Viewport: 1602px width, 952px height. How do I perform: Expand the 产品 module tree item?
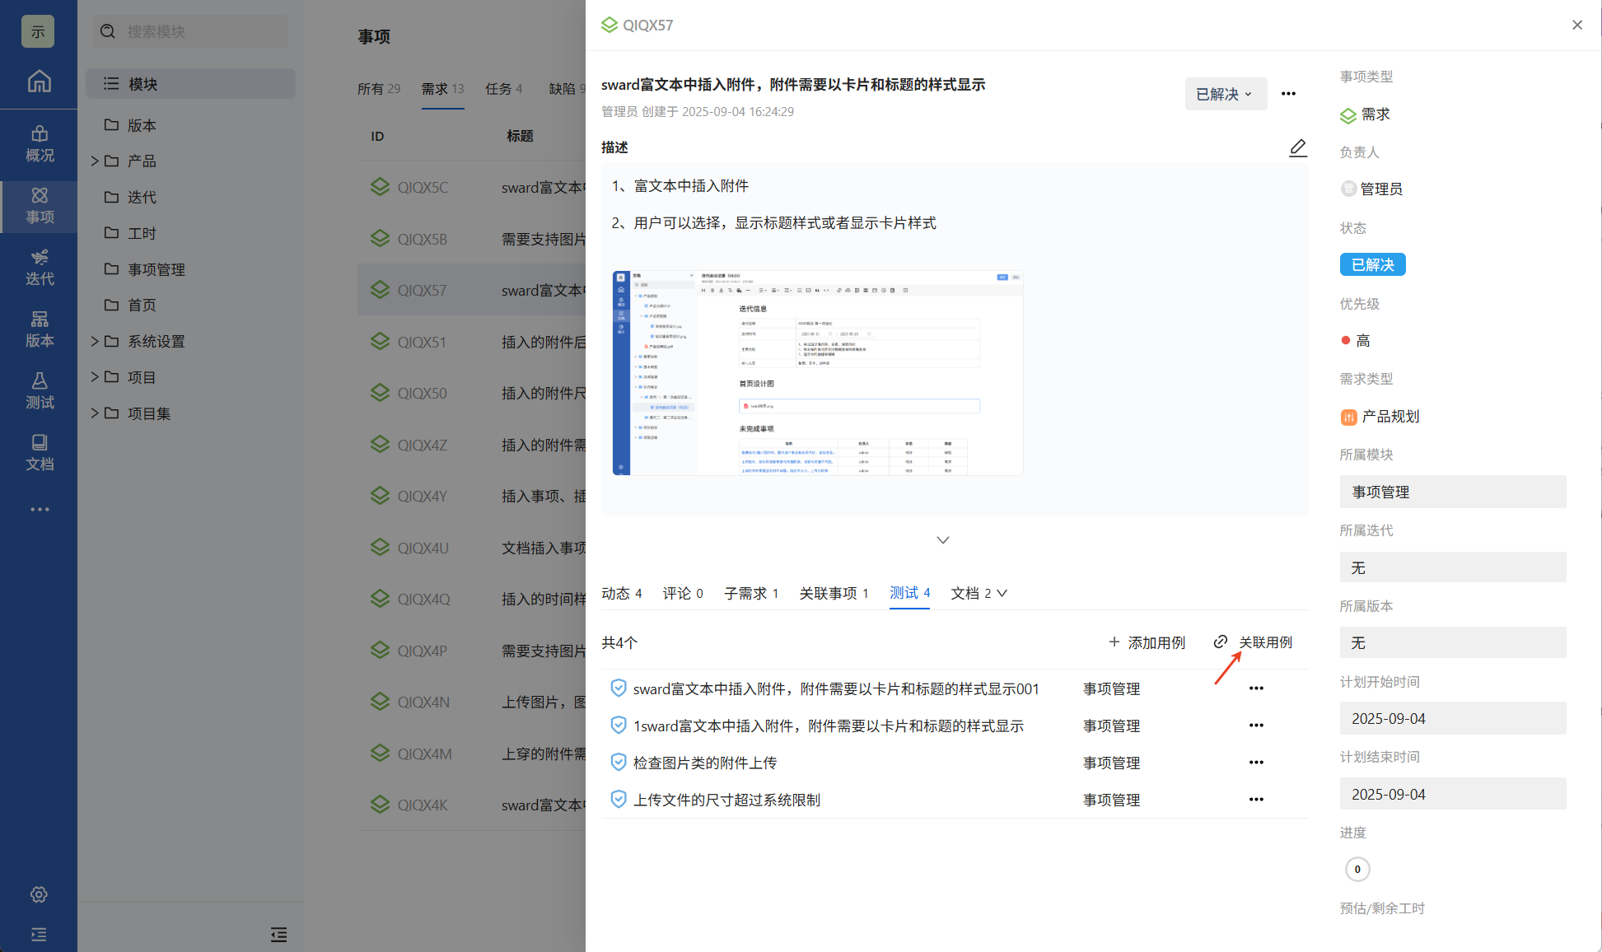click(95, 161)
